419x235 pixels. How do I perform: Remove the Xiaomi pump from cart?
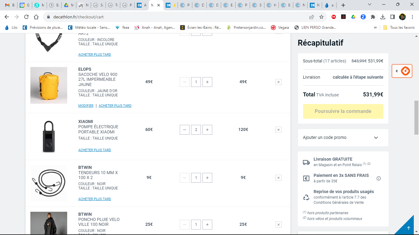(x=278, y=130)
